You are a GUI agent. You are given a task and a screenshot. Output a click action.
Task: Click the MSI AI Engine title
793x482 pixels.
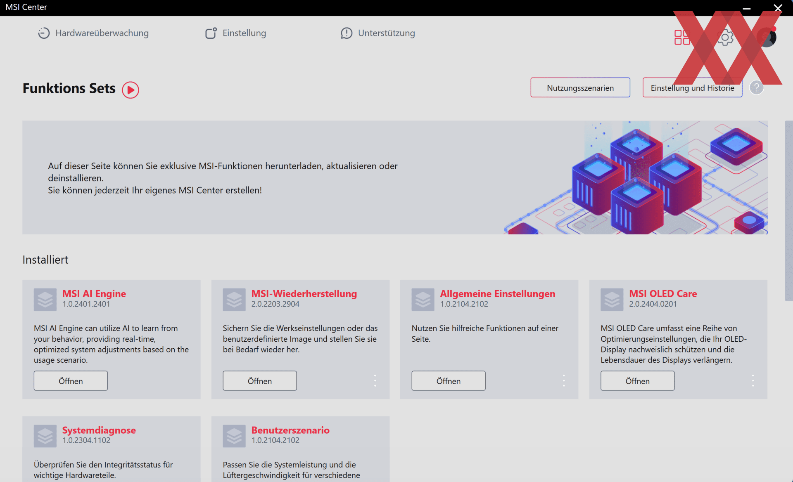coord(94,293)
